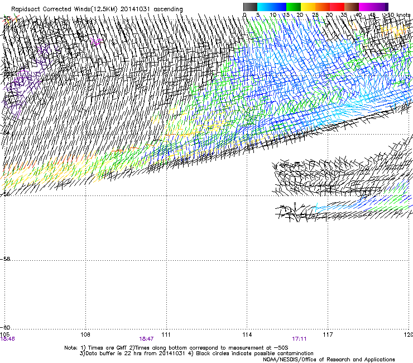Image resolution: width=413 pixels, height=363 pixels.
Task: Click the 'NOAA/NESDIS/Office of Research and Applications' credit
Action: click(329, 360)
